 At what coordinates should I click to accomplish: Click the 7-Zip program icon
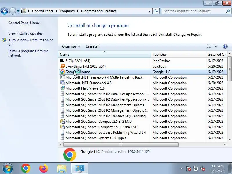pyautogui.click(x=63, y=61)
